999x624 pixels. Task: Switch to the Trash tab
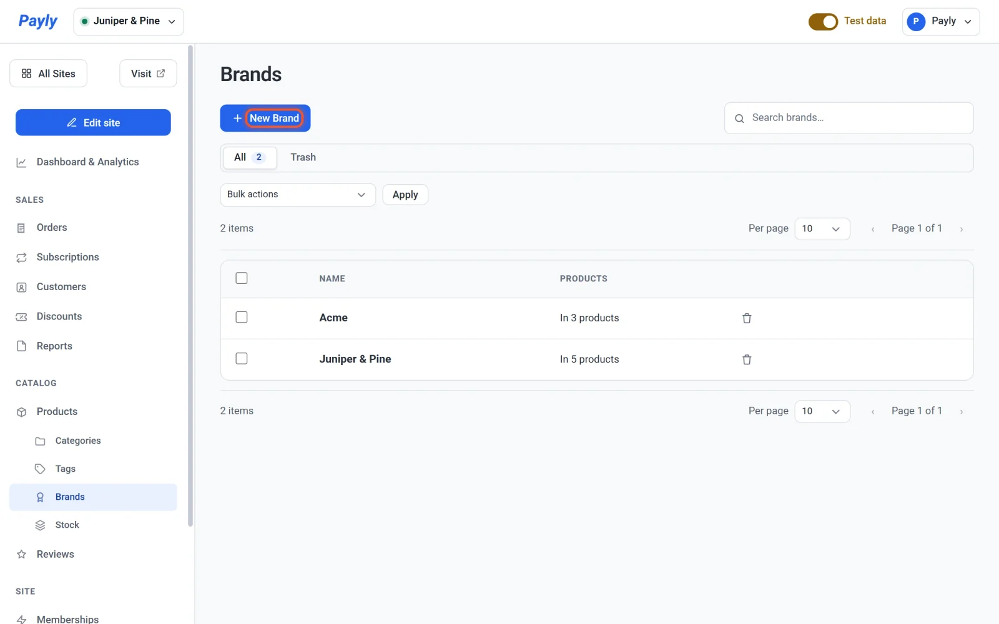pos(303,157)
